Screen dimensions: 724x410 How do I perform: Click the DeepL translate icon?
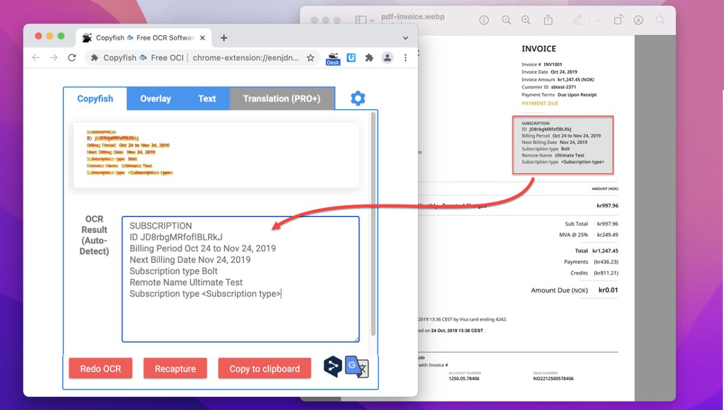click(333, 367)
